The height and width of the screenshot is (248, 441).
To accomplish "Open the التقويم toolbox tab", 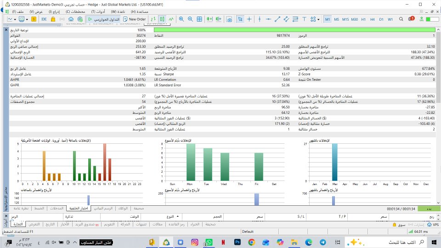I will pos(109,225).
